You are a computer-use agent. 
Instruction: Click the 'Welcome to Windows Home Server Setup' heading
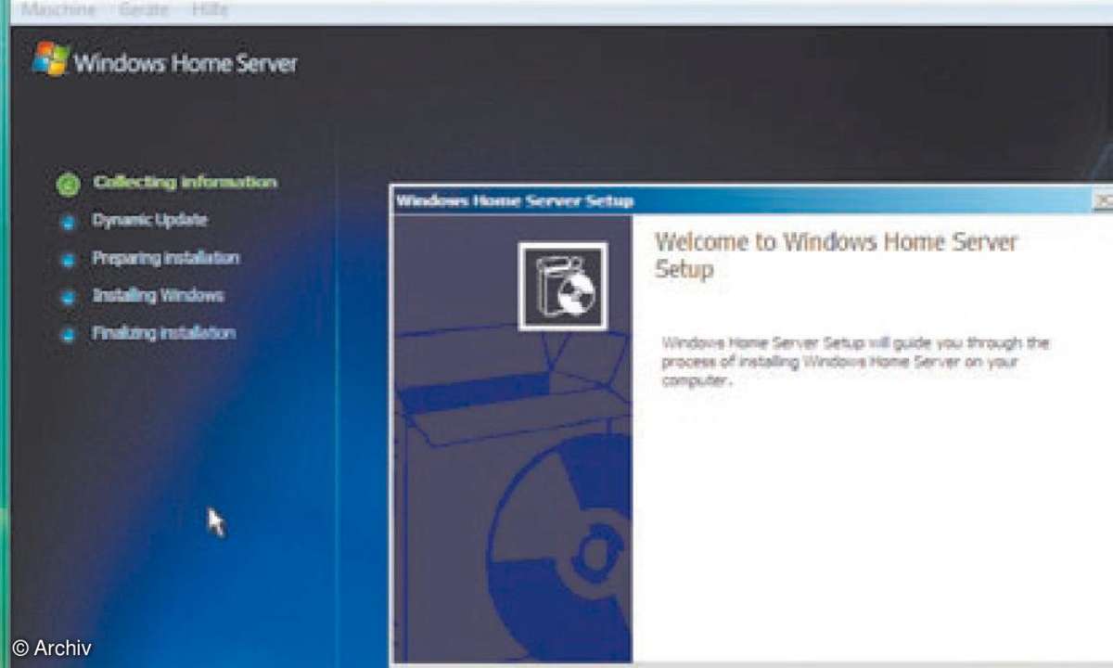(x=836, y=255)
